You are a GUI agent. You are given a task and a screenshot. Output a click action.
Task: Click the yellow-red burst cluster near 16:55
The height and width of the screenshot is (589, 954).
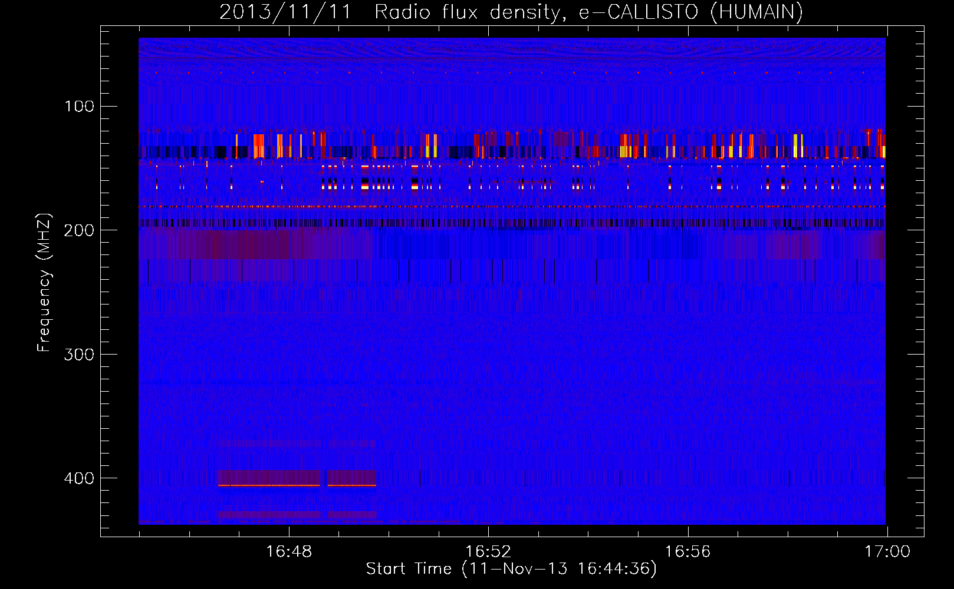coord(634,145)
